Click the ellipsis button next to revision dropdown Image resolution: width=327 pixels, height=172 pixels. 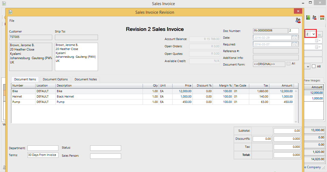pos(319,34)
